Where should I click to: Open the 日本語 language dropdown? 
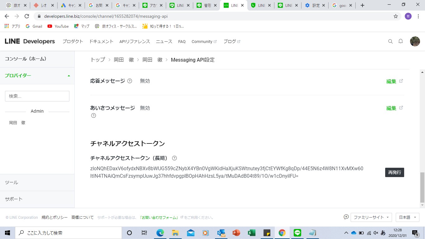tap(408, 217)
